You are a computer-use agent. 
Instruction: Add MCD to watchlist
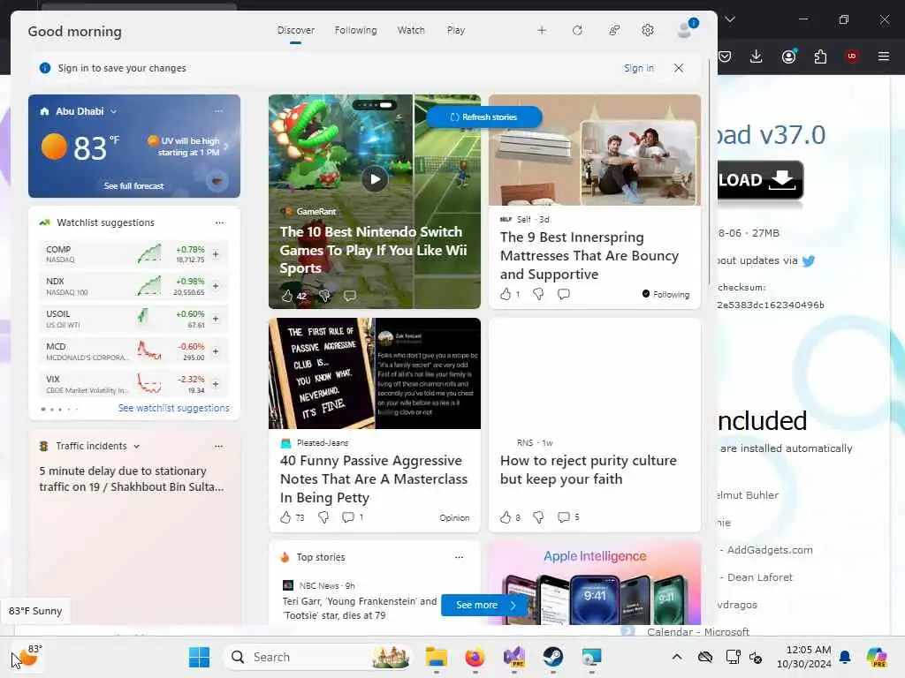point(216,351)
